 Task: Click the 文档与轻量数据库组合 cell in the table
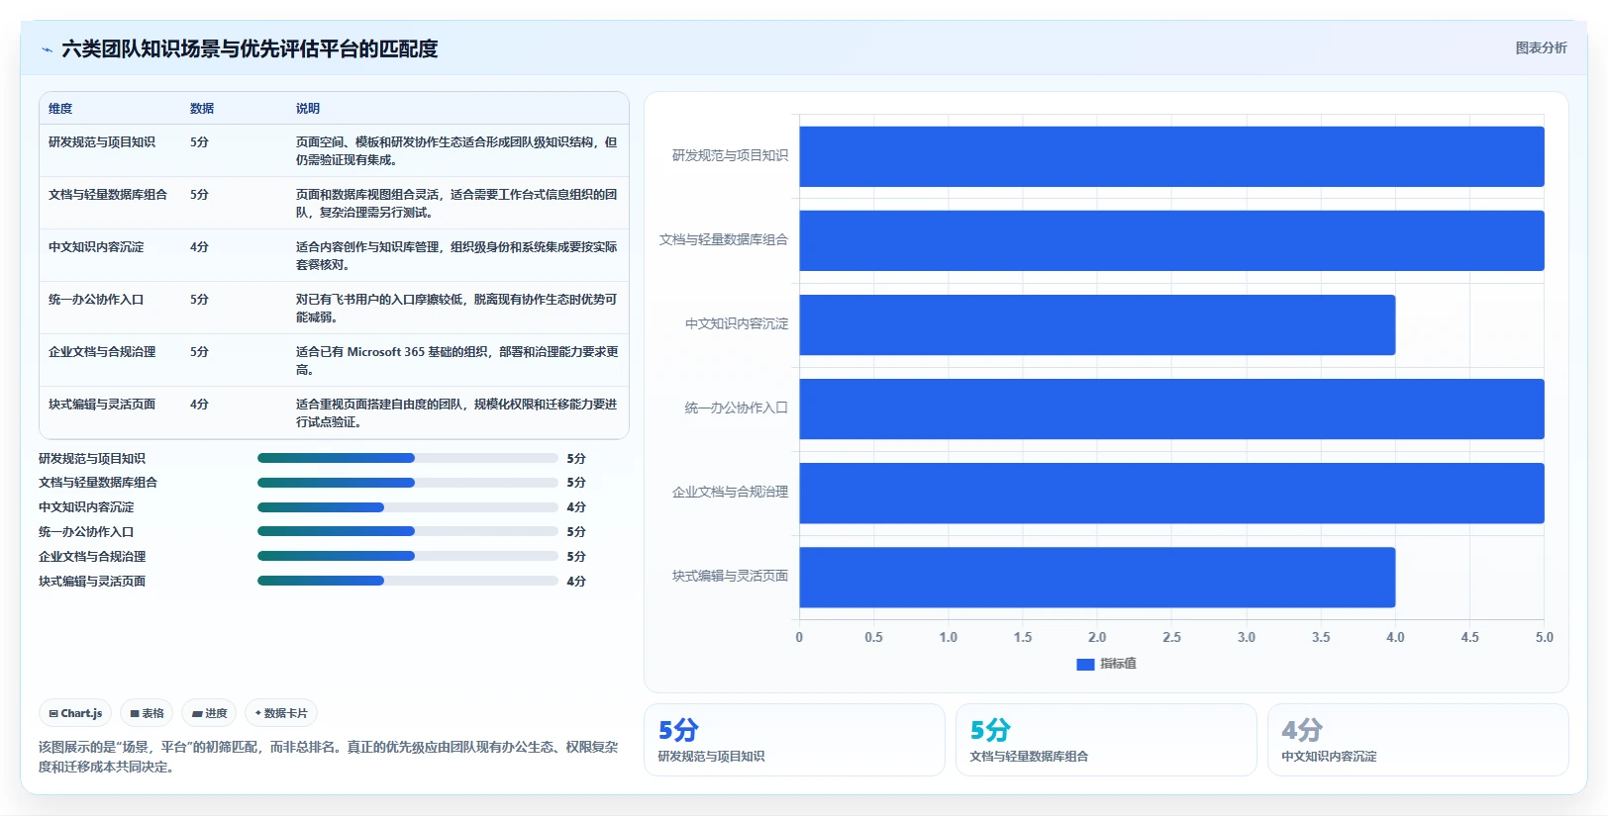click(x=108, y=195)
